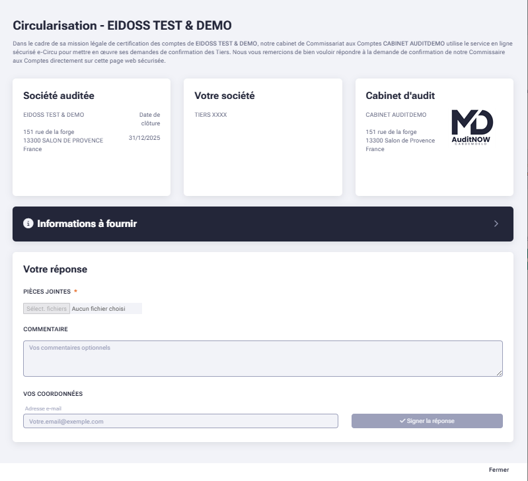Focus the Commentaire text area
This screenshot has width=528, height=481.
point(262,358)
